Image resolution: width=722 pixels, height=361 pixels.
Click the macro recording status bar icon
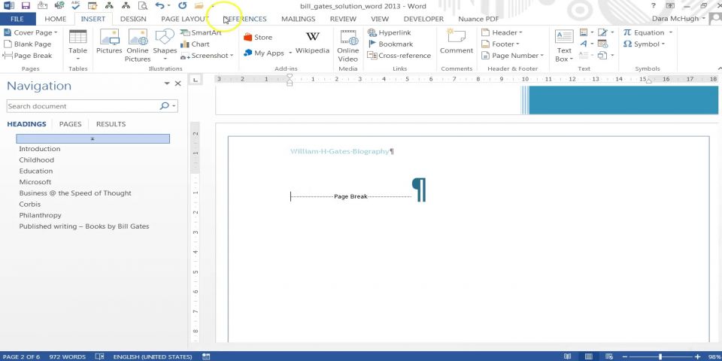206,356
